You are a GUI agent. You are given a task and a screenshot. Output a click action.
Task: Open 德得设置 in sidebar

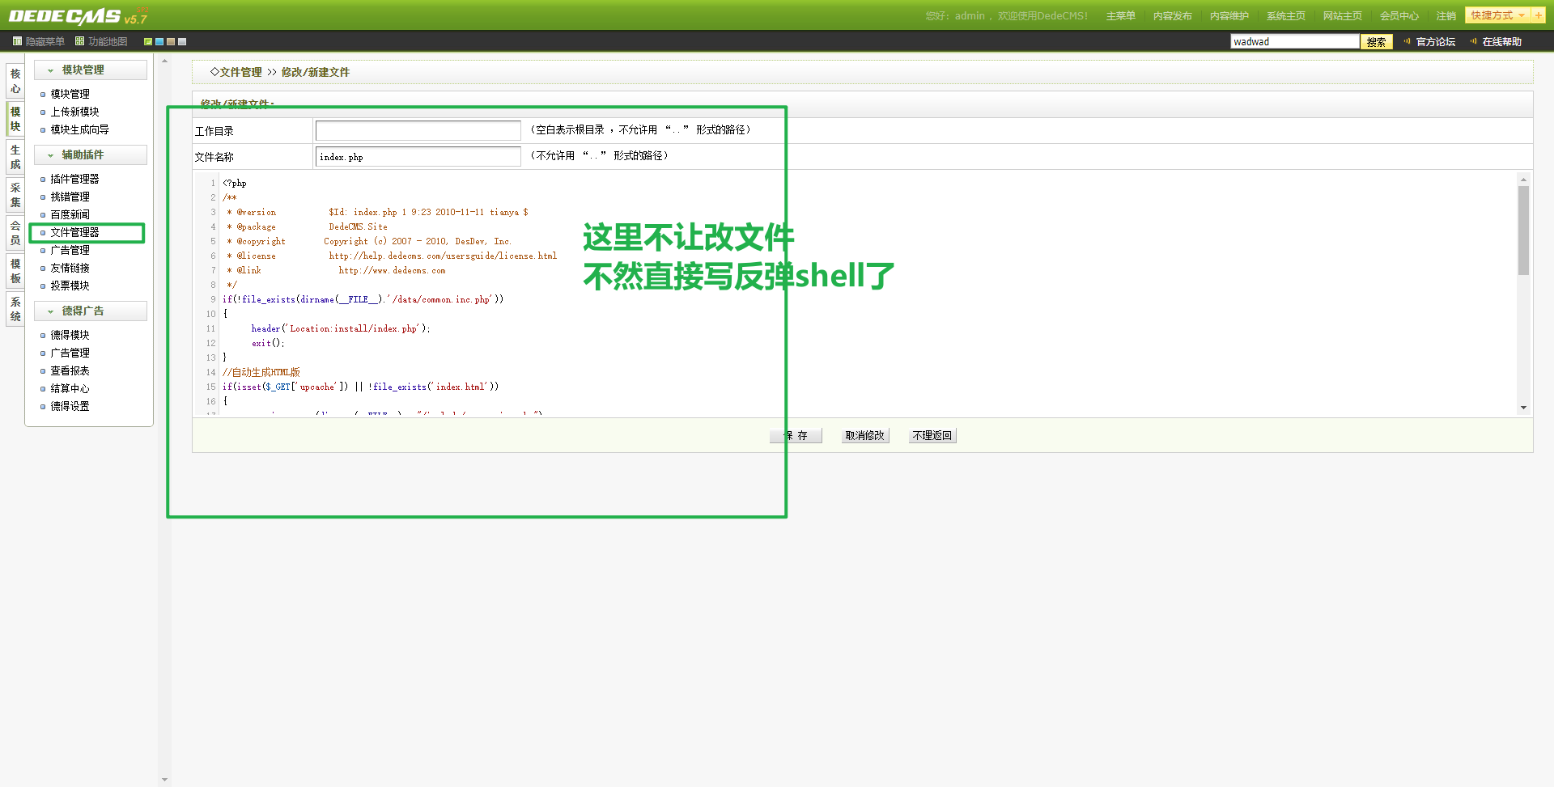click(70, 406)
